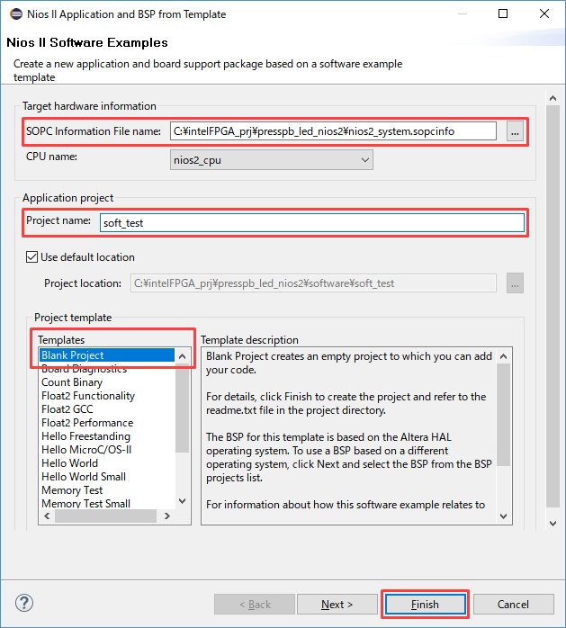Click Templates list scroll down arrow
566x628 pixels.
[183, 501]
